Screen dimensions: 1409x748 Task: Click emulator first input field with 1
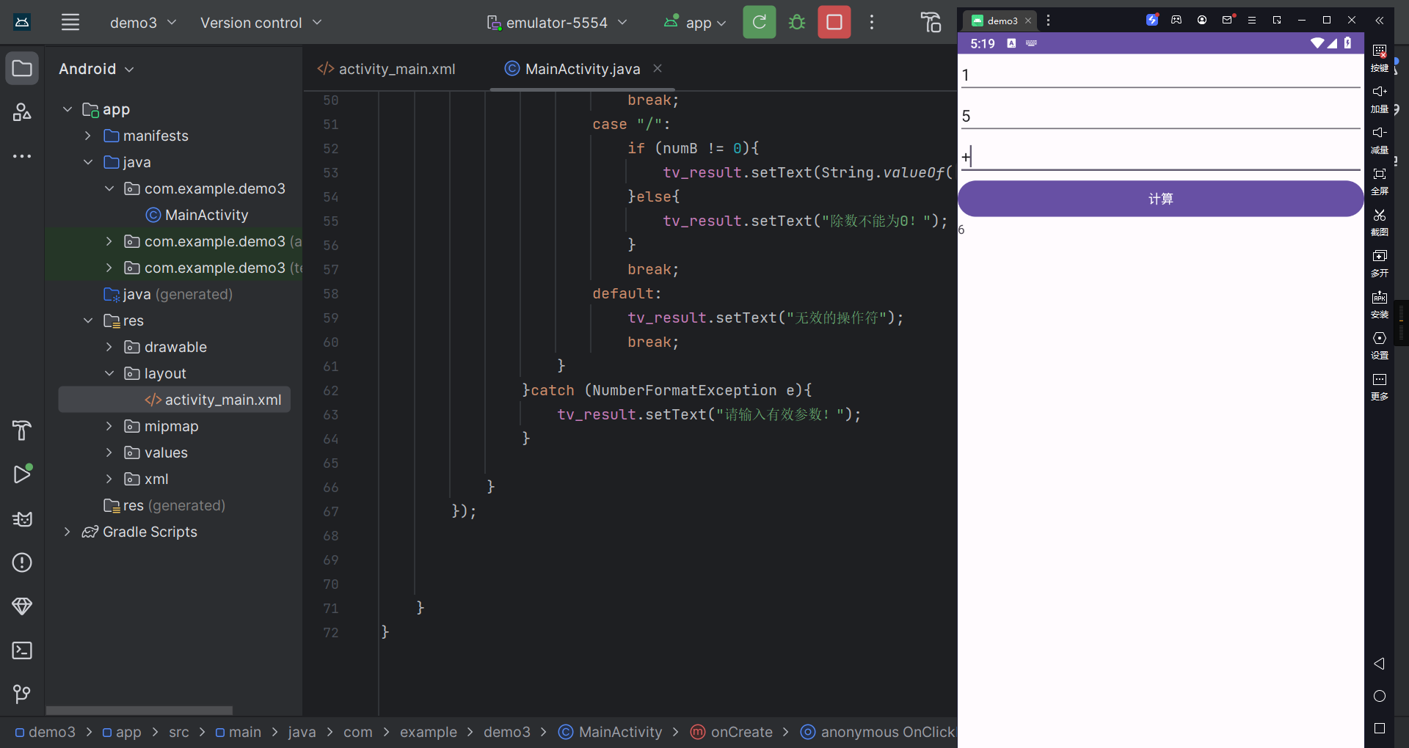1160,75
